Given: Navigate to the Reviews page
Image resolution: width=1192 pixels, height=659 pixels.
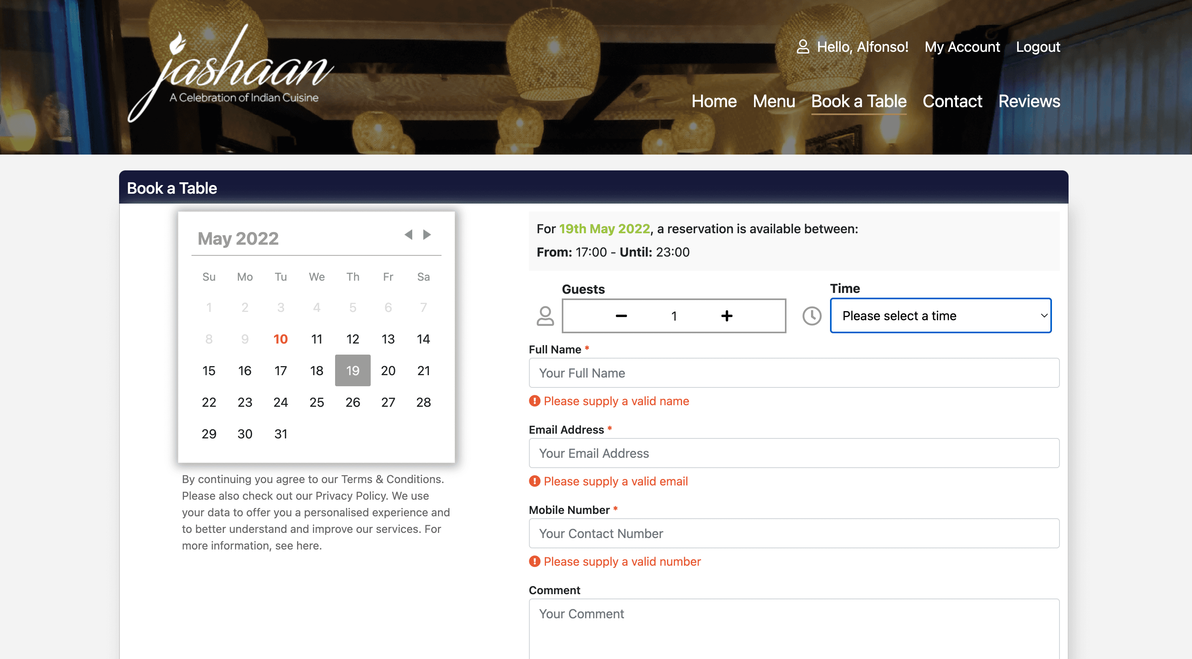Looking at the screenshot, I should click(x=1029, y=101).
